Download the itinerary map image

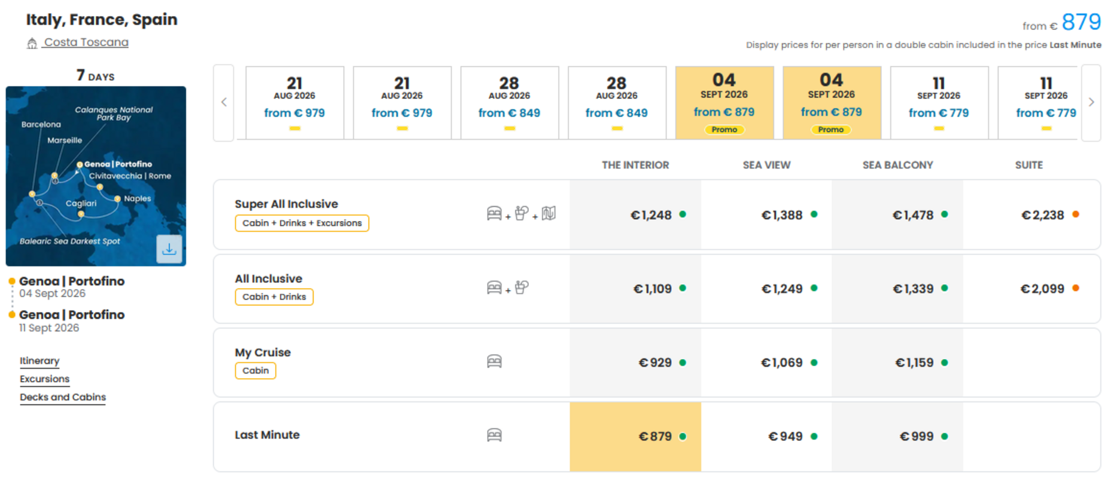point(169,249)
